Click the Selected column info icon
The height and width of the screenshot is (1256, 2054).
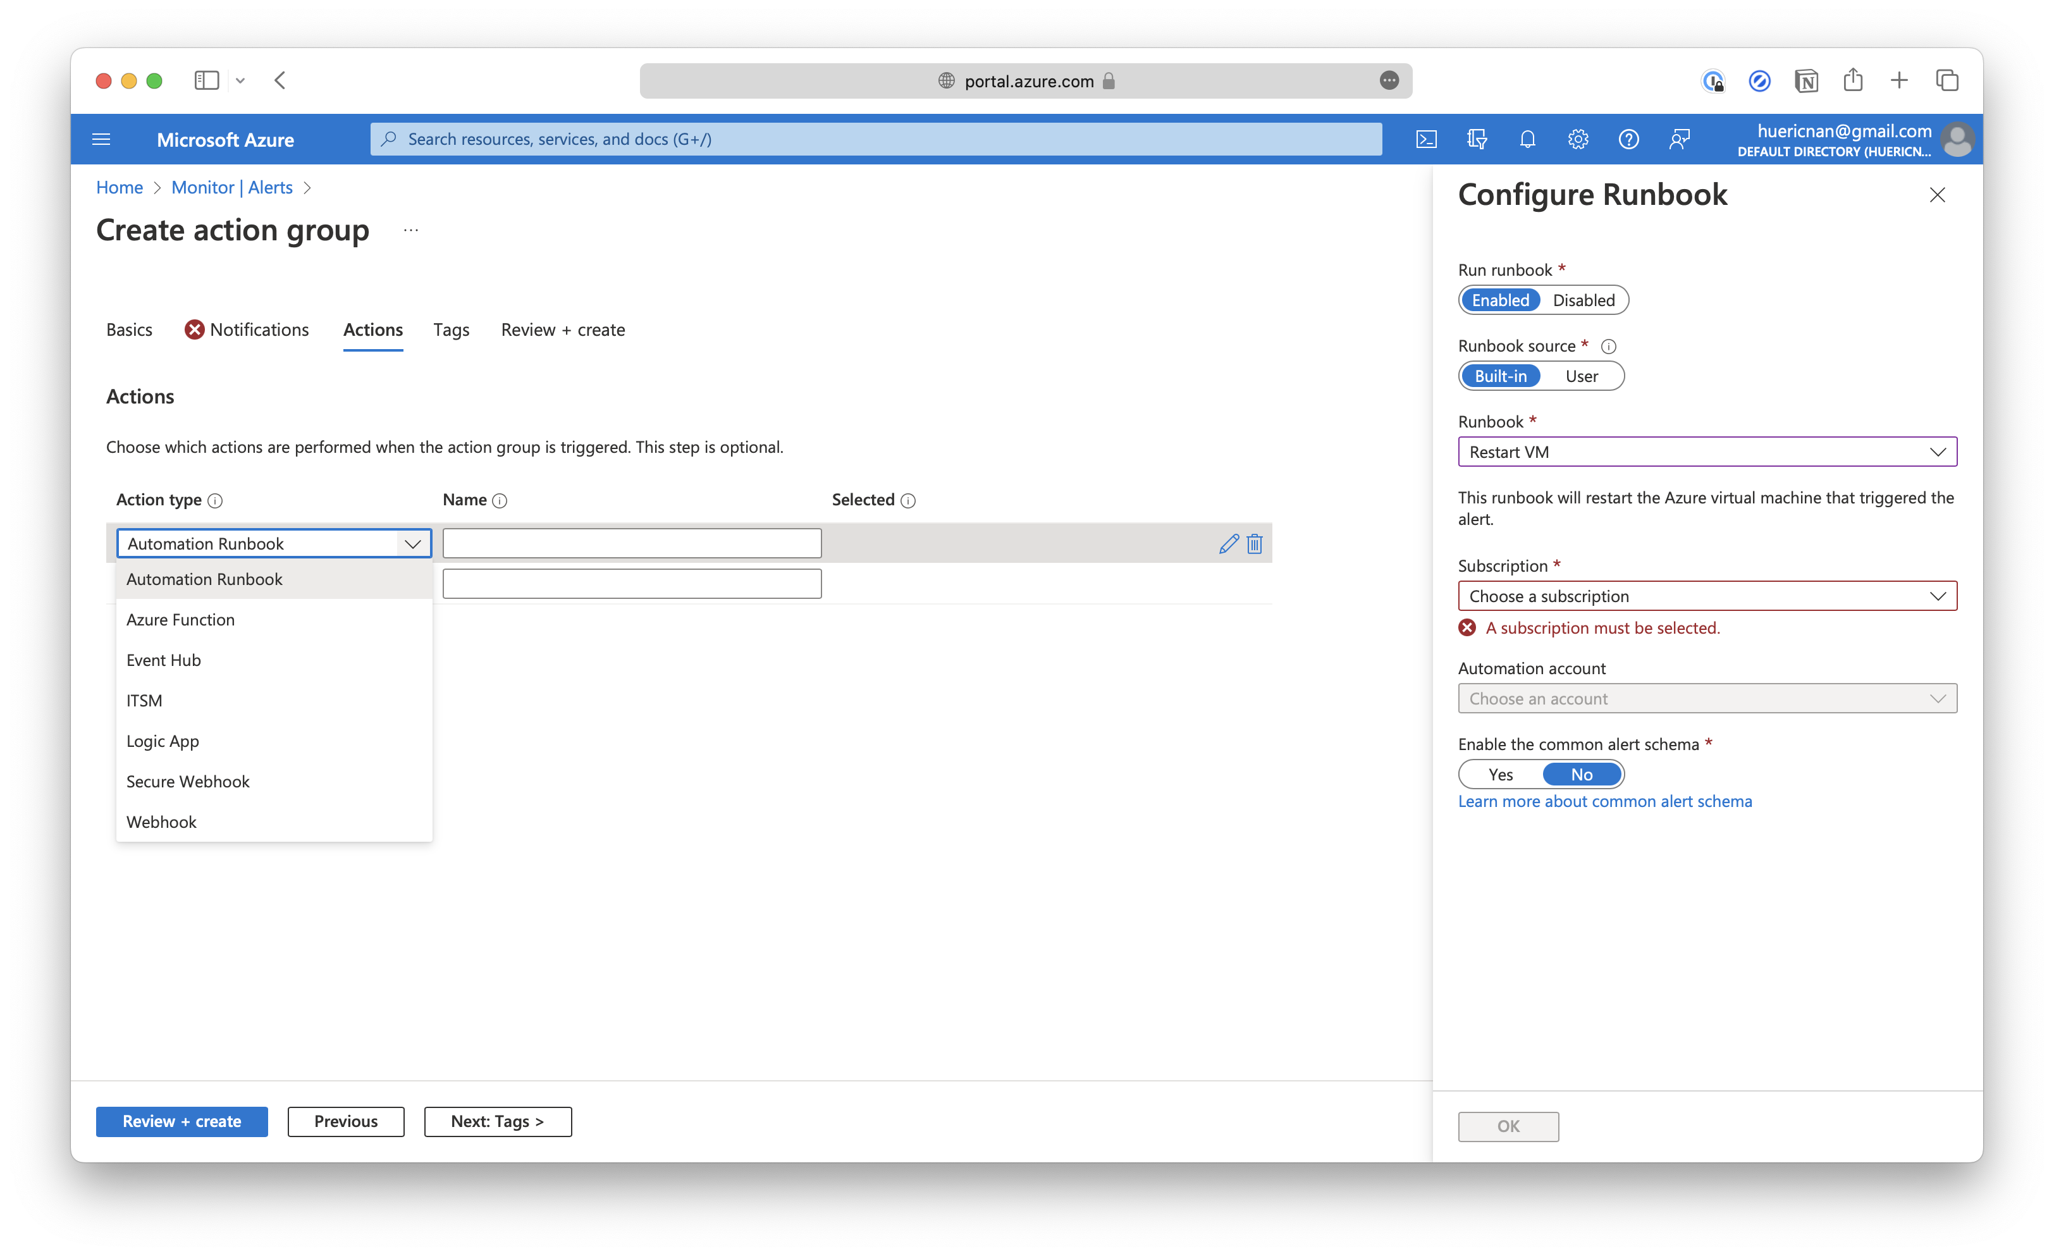tap(908, 500)
